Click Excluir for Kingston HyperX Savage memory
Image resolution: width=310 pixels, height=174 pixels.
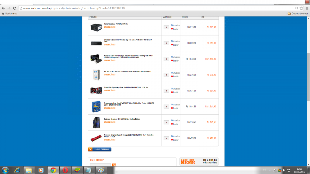tap(175, 140)
